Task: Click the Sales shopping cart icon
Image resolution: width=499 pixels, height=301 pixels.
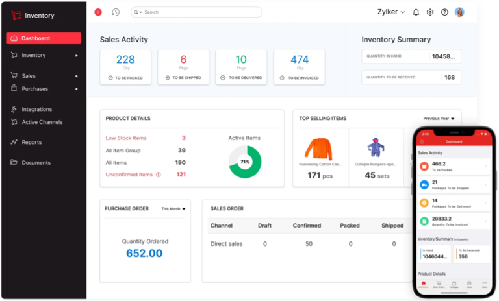Action: pyautogui.click(x=14, y=75)
